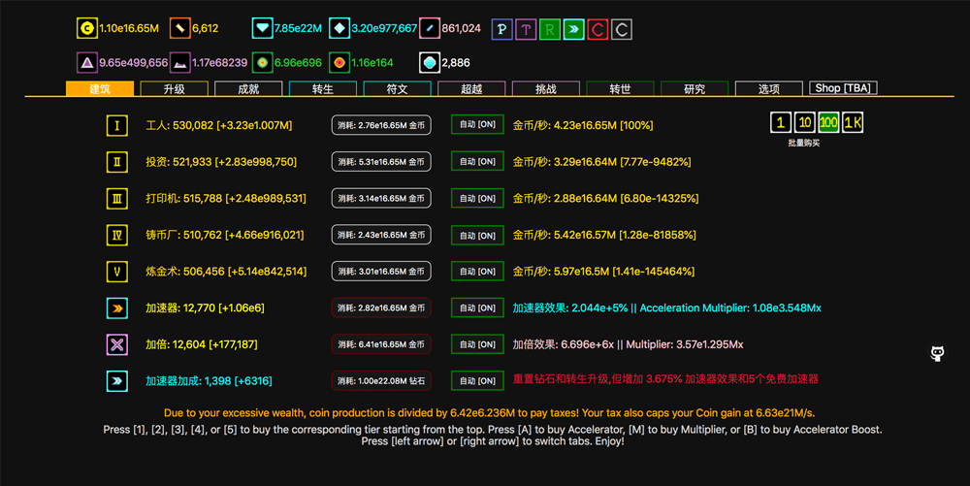970x486 pixels.
Task: Open the 成就 tab
Action: (x=248, y=89)
